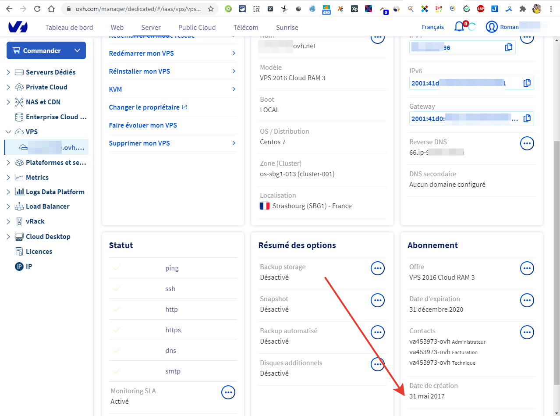
Task: Switch to the Public Cloud tab
Action: click(x=197, y=27)
